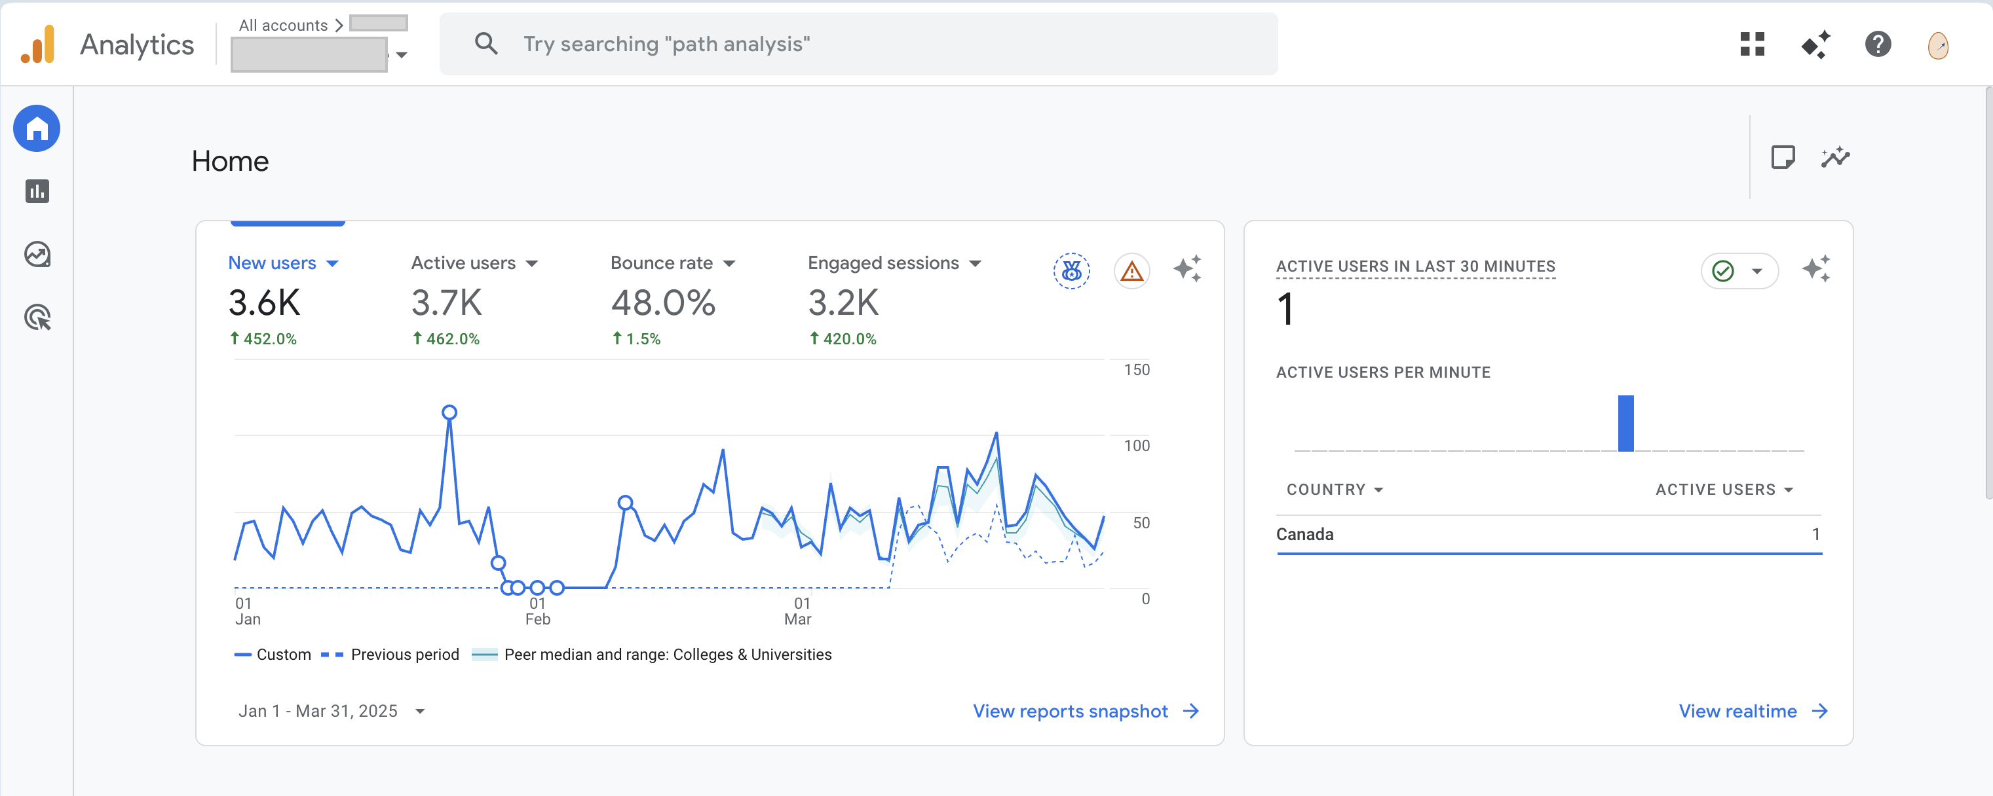
Task: Click the benchmarking medal icon on metrics card
Action: (x=1072, y=270)
